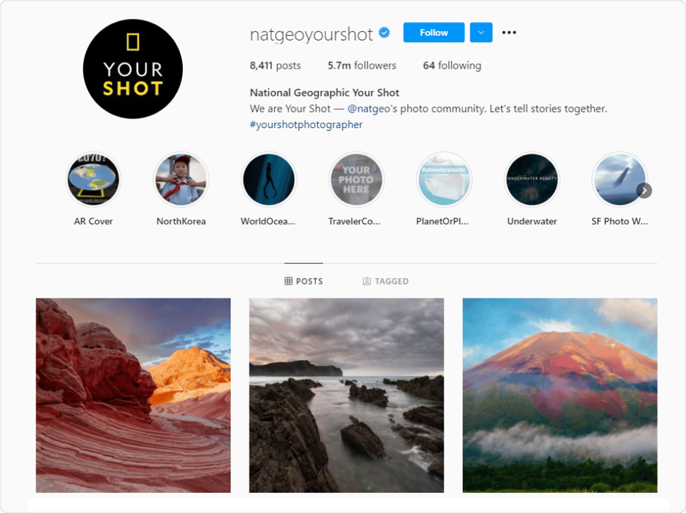View the Underwater highlight
Image resolution: width=686 pixels, height=513 pixels.
click(x=532, y=180)
